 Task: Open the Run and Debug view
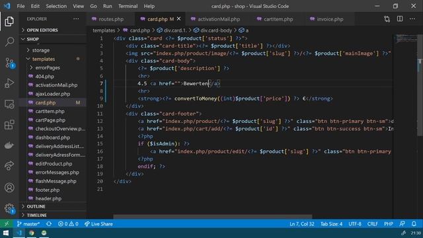(x=9, y=83)
